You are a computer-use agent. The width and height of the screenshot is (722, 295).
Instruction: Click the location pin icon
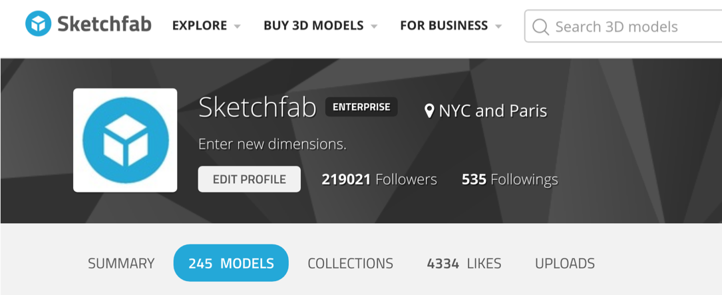[x=430, y=111]
